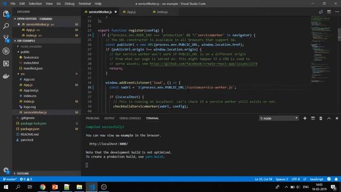Show hidden system tray icons
The width and height of the screenshot is (341, 192).
click(286, 187)
